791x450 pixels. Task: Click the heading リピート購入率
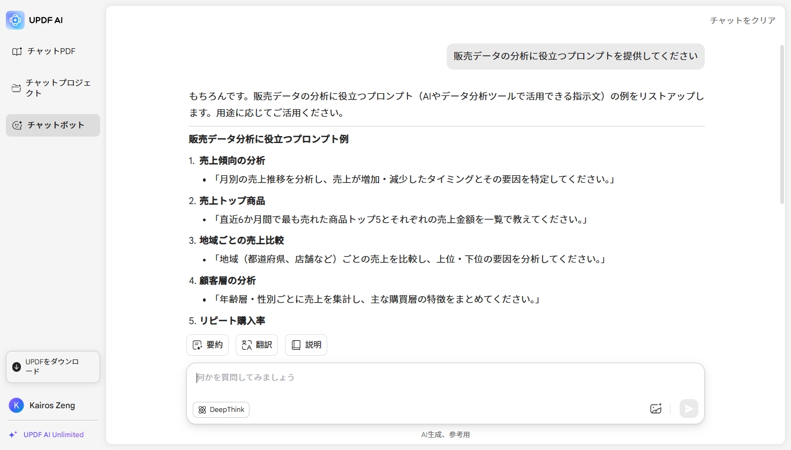[x=232, y=321]
